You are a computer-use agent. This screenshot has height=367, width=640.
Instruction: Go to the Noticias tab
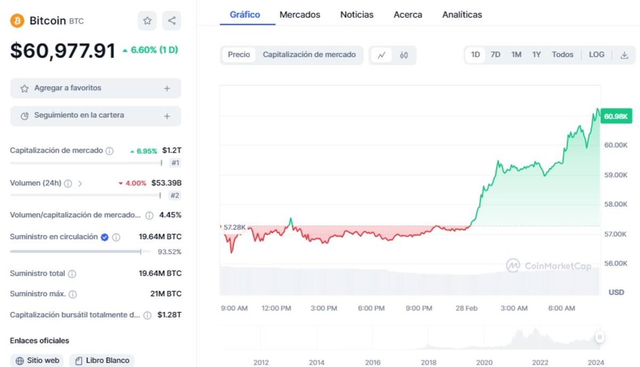[357, 15]
